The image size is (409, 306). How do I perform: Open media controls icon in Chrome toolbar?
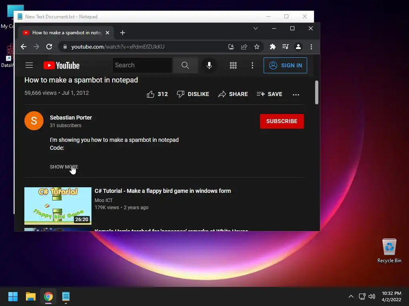[x=285, y=47]
